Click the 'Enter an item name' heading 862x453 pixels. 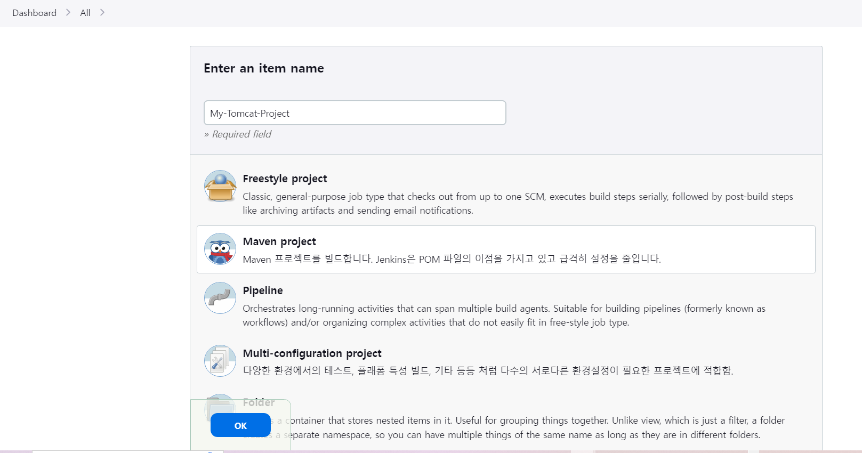pyautogui.click(x=264, y=68)
